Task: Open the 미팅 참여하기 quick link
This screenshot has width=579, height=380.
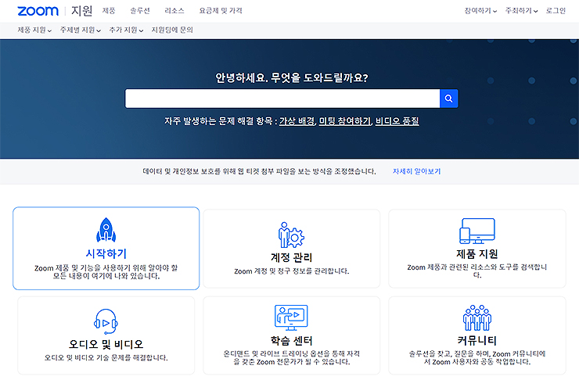Action: coord(345,121)
